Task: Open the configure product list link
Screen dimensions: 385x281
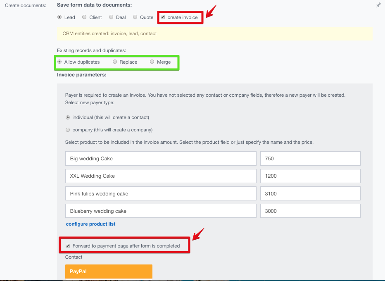Action: [x=90, y=224]
